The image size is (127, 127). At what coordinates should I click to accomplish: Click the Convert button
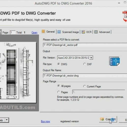pyautogui.click(x=108, y=119)
